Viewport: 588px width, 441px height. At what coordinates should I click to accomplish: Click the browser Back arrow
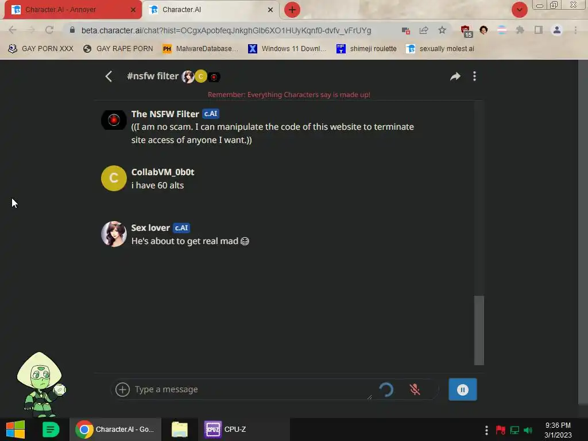click(x=13, y=30)
